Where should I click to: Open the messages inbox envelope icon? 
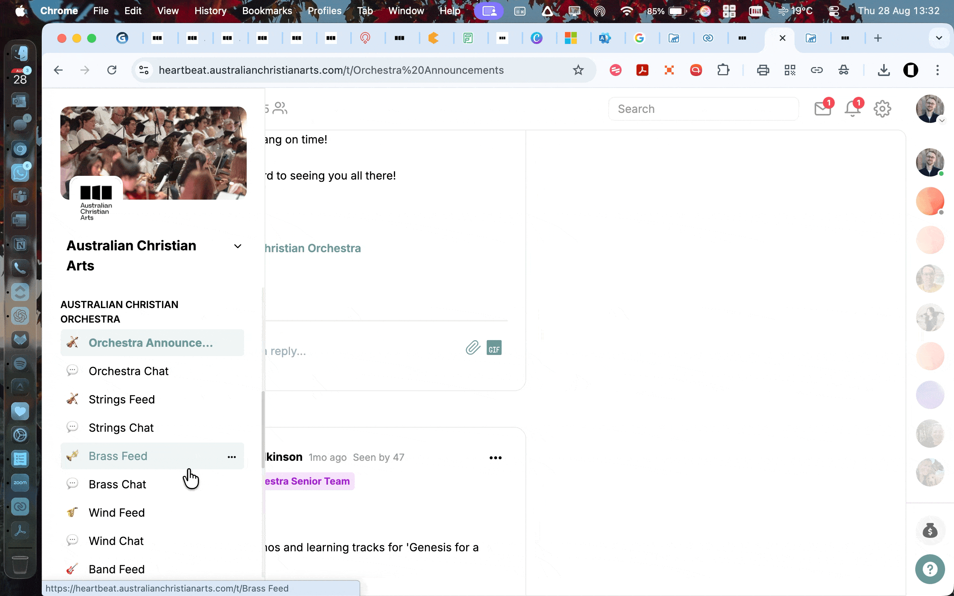coord(823,108)
